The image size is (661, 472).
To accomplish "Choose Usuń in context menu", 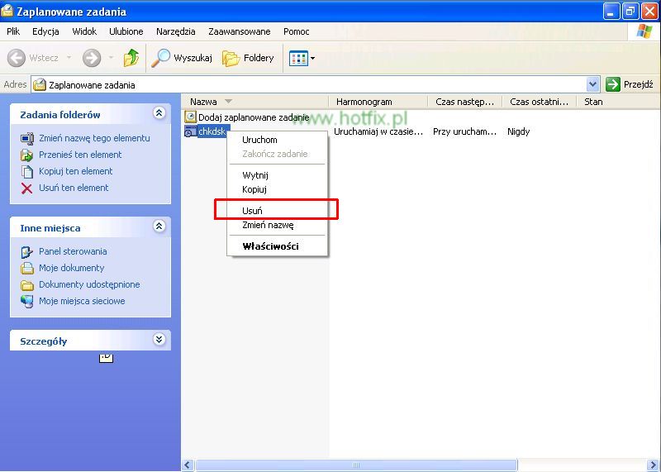I will 252,211.
